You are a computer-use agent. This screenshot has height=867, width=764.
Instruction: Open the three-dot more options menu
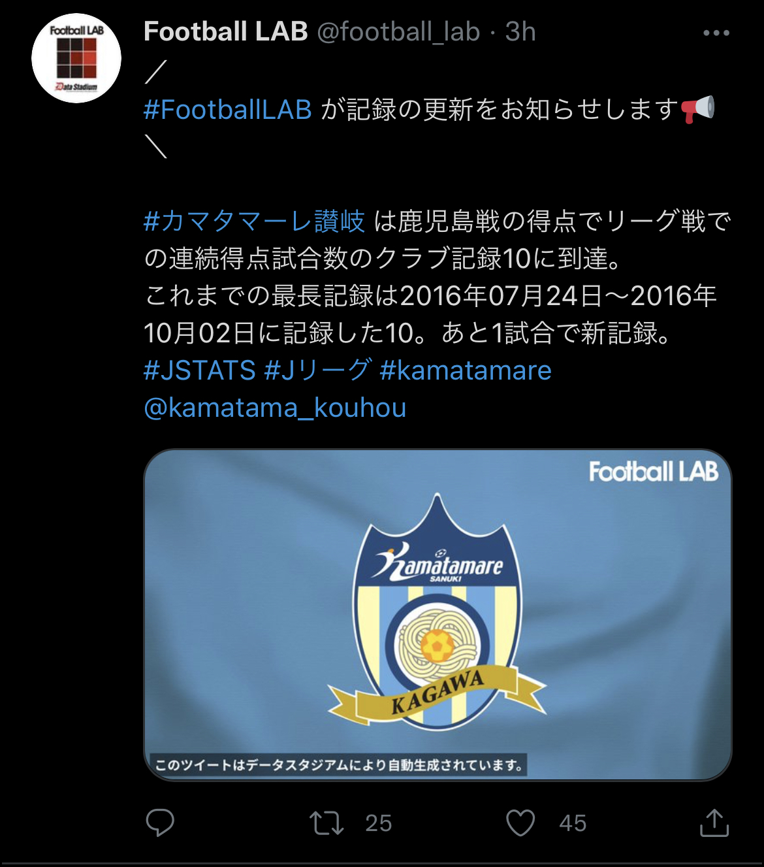pyautogui.click(x=716, y=33)
